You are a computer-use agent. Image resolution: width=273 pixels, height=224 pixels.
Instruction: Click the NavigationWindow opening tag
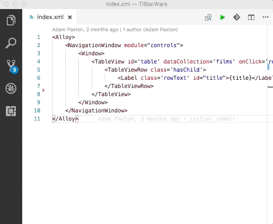click(x=93, y=45)
